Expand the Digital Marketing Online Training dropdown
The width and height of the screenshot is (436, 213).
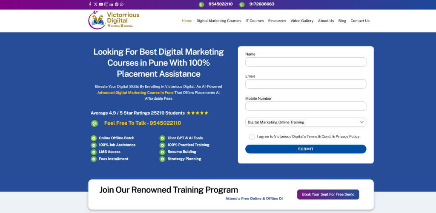click(305, 122)
